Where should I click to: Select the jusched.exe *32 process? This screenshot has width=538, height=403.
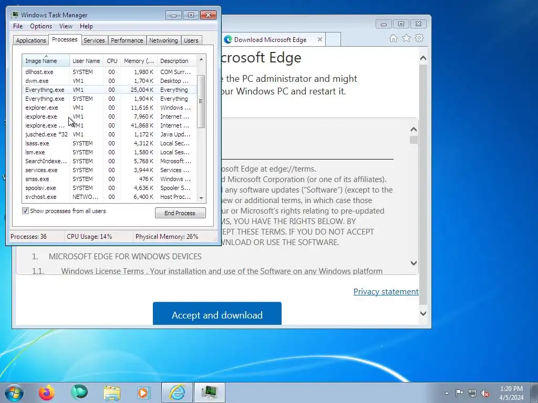click(x=110, y=134)
